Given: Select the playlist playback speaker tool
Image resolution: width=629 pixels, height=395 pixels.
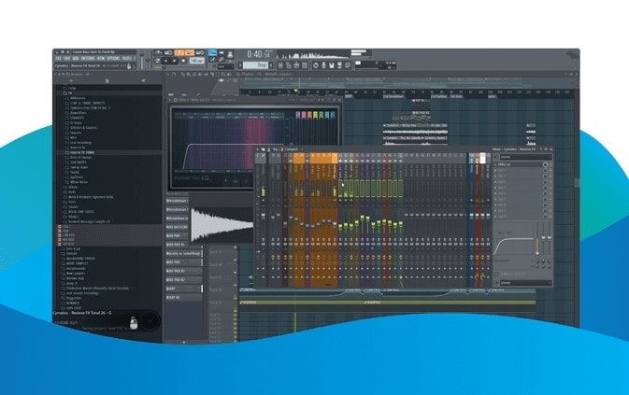Looking at the screenshot, I should 229,74.
